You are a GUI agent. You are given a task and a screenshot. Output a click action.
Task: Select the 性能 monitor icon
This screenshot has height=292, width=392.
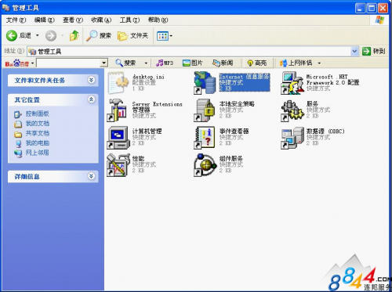point(118,165)
